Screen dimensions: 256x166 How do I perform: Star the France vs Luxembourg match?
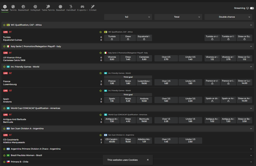pyautogui.click(x=100, y=73)
